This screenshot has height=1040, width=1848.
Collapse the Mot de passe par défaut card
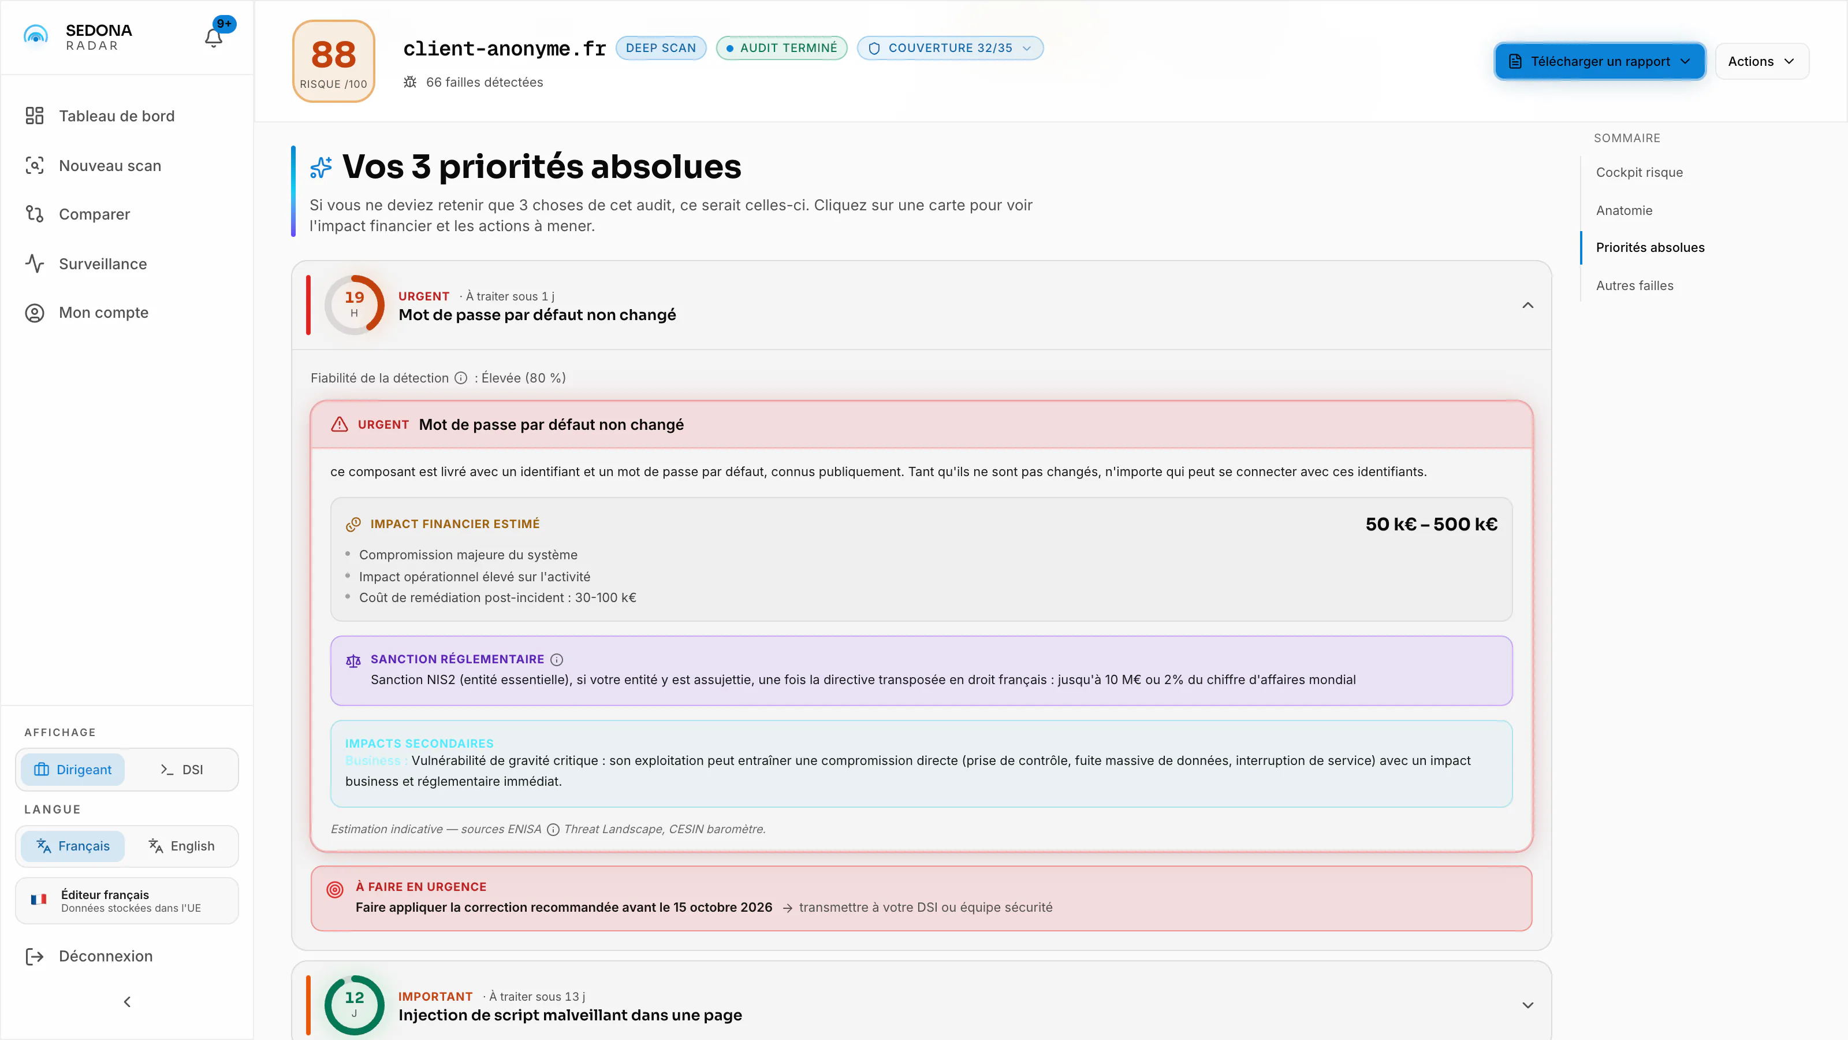coord(1528,305)
